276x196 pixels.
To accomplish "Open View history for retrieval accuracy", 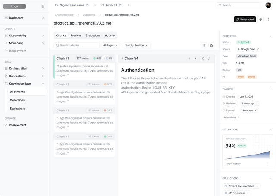I will pyautogui.click(x=247, y=164).
